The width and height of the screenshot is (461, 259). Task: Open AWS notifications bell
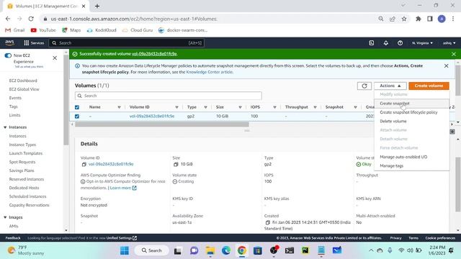[386, 43]
